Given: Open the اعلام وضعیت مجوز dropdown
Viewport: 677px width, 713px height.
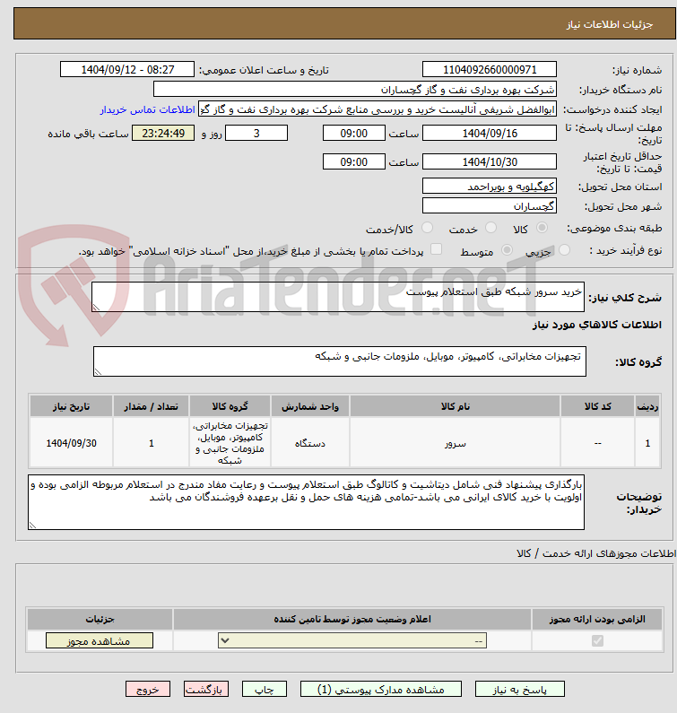Looking at the screenshot, I should click(x=352, y=640).
